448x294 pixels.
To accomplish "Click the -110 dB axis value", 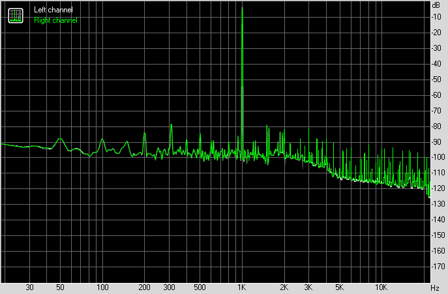I will (438, 173).
